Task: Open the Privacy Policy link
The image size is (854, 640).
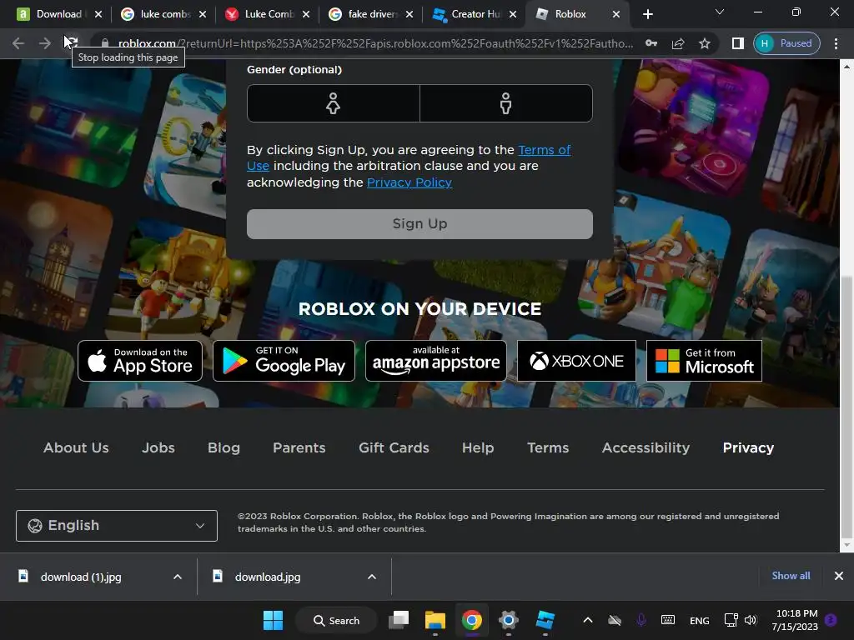Action: coord(409,182)
